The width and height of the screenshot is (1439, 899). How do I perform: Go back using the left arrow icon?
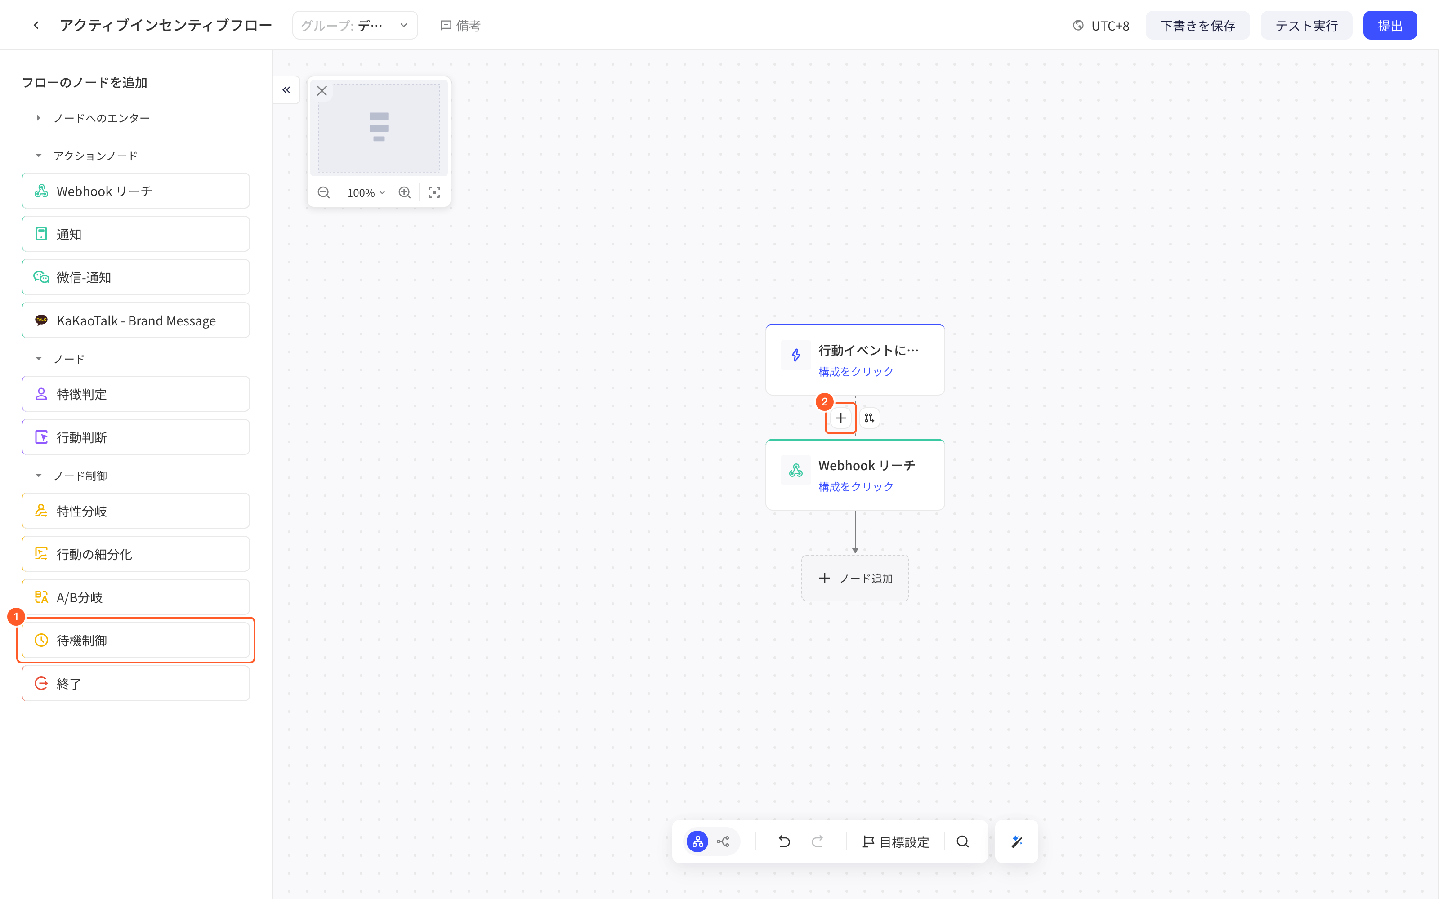pos(36,25)
